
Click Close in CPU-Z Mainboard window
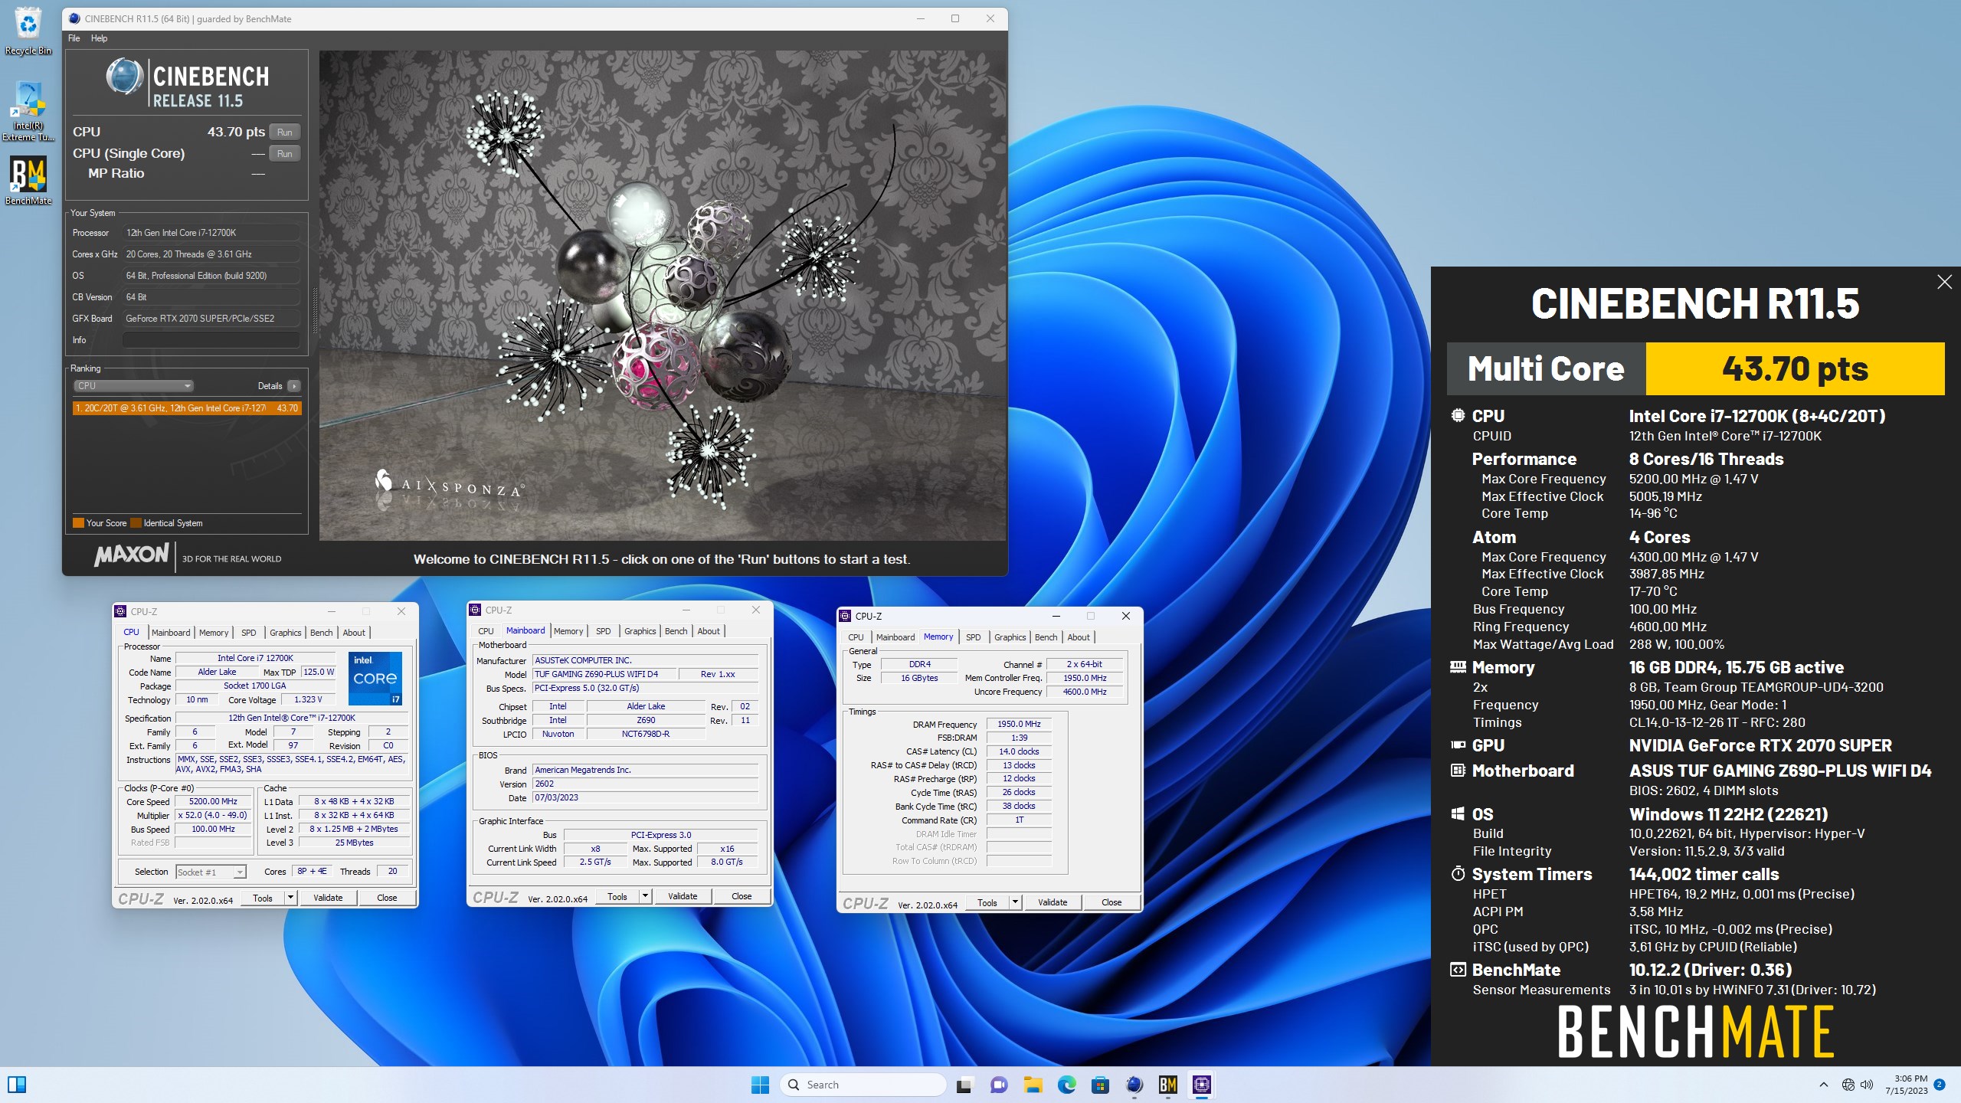742,896
